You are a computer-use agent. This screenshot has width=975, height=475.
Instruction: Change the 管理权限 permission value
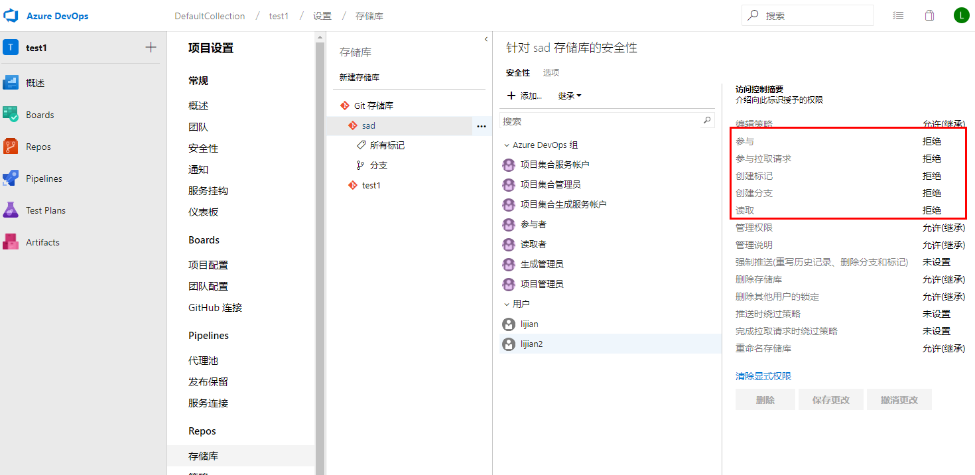pos(944,228)
